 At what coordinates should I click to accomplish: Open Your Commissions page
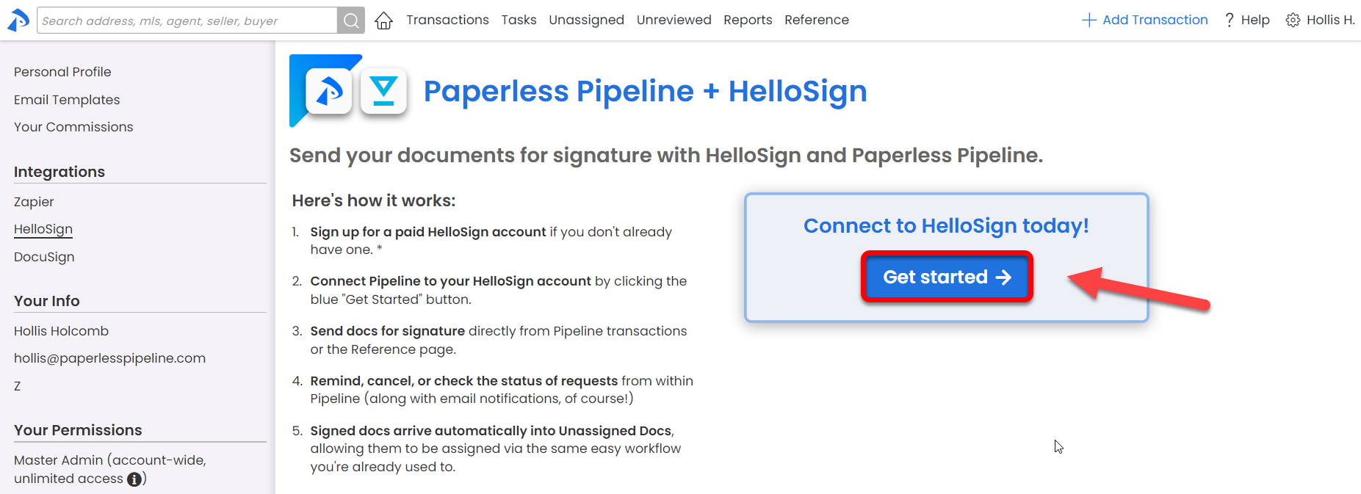(x=73, y=127)
